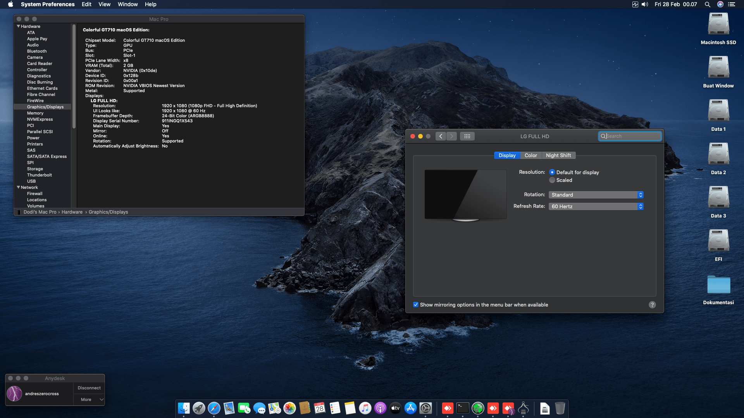Viewport: 744px width, 418px height.
Task: Open Podcasts from the Dock
Action: click(380, 408)
